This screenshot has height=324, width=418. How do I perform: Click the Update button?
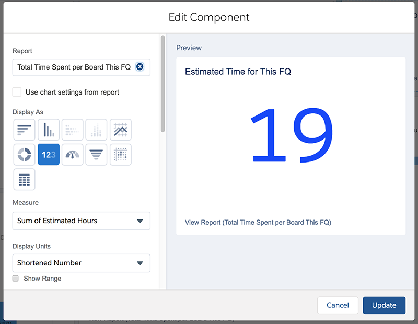[384, 305]
